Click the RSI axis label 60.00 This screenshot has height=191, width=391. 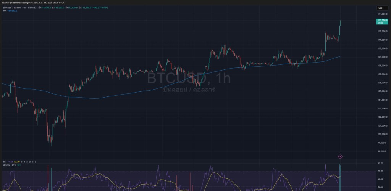[x=381, y=179]
